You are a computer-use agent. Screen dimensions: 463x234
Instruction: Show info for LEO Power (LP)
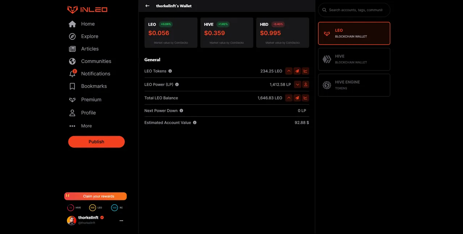click(x=177, y=84)
